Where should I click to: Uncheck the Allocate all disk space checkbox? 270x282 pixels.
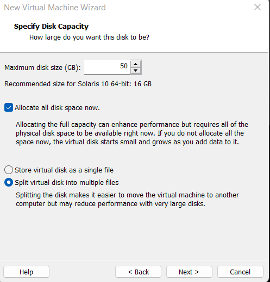tap(9, 107)
